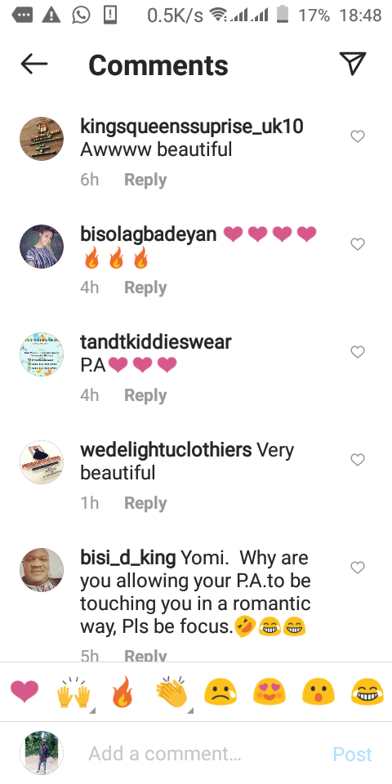Open skin-tone options for raised hands emoji

pyautogui.click(x=91, y=710)
